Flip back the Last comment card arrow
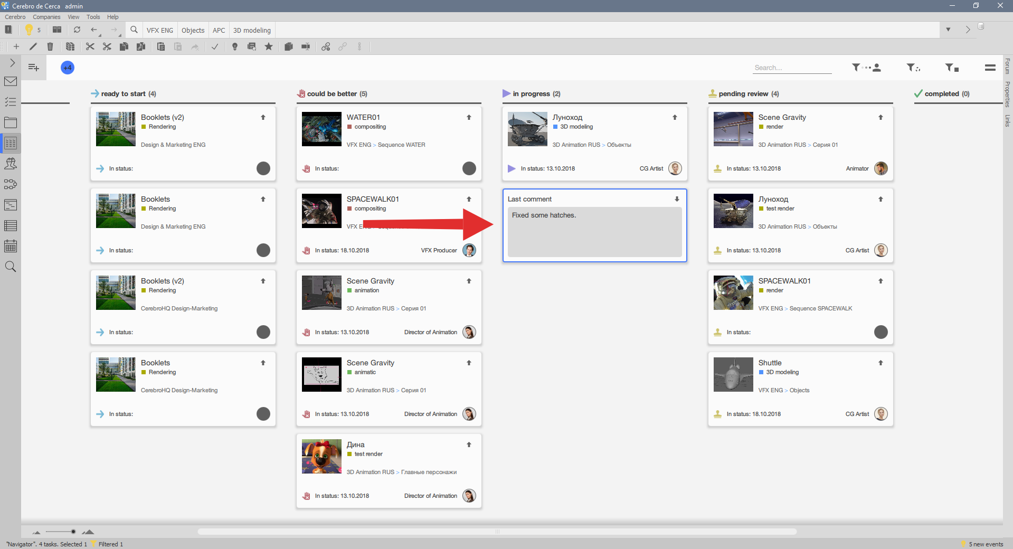This screenshot has width=1013, height=549. [677, 199]
